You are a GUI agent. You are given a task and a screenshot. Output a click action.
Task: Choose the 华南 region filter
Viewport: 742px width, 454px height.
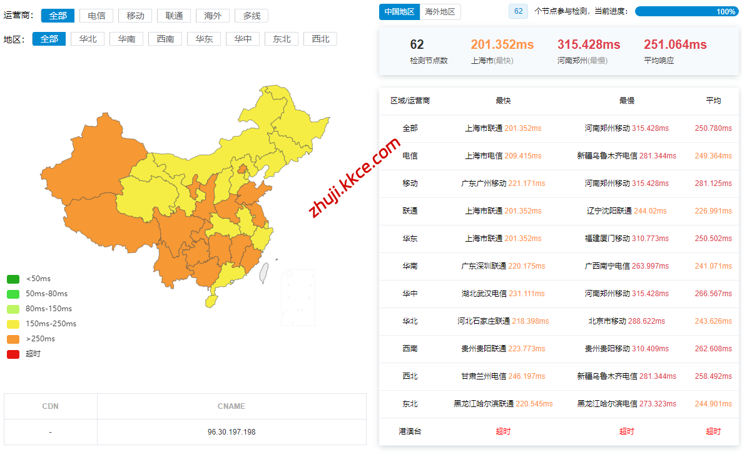126,39
